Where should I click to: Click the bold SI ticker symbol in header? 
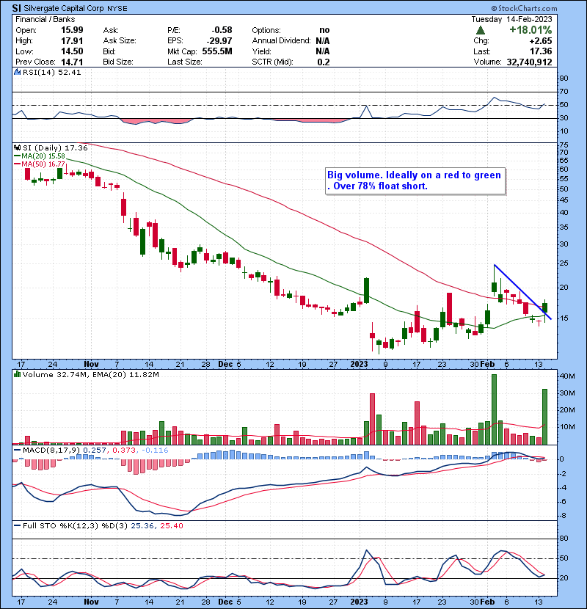[17, 8]
